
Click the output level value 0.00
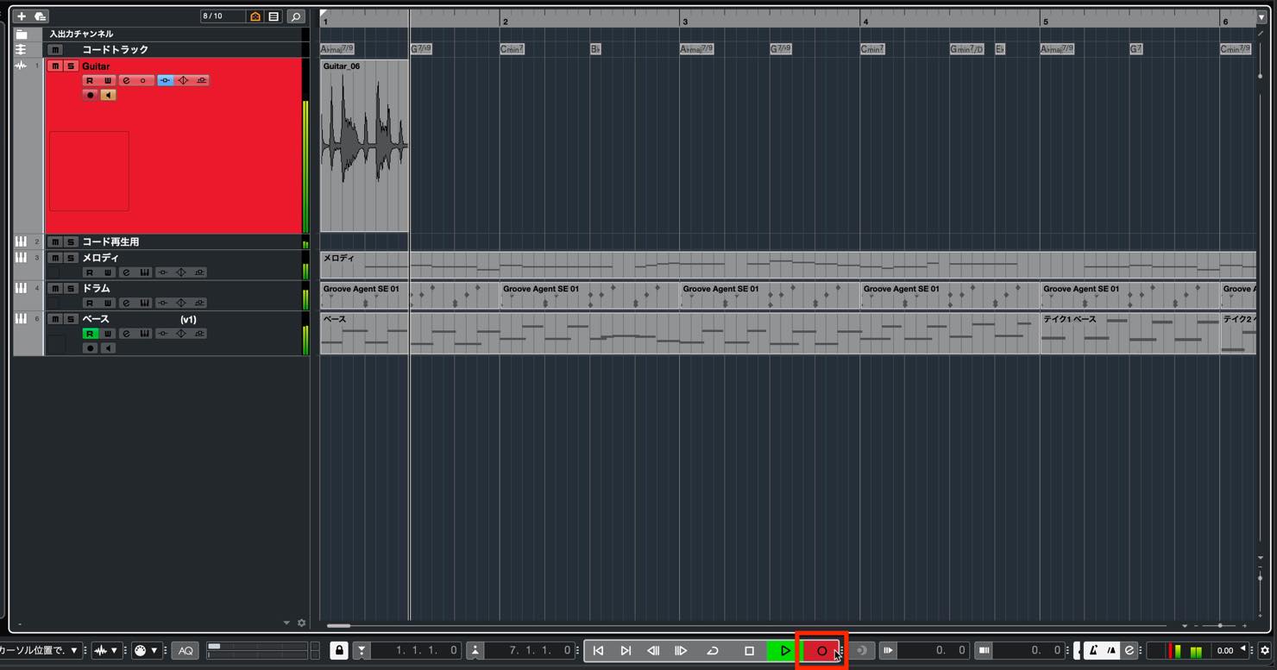tap(1224, 650)
